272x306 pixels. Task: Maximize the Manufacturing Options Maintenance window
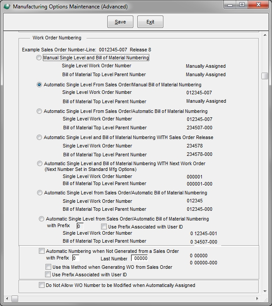pyautogui.click(x=242, y=5)
